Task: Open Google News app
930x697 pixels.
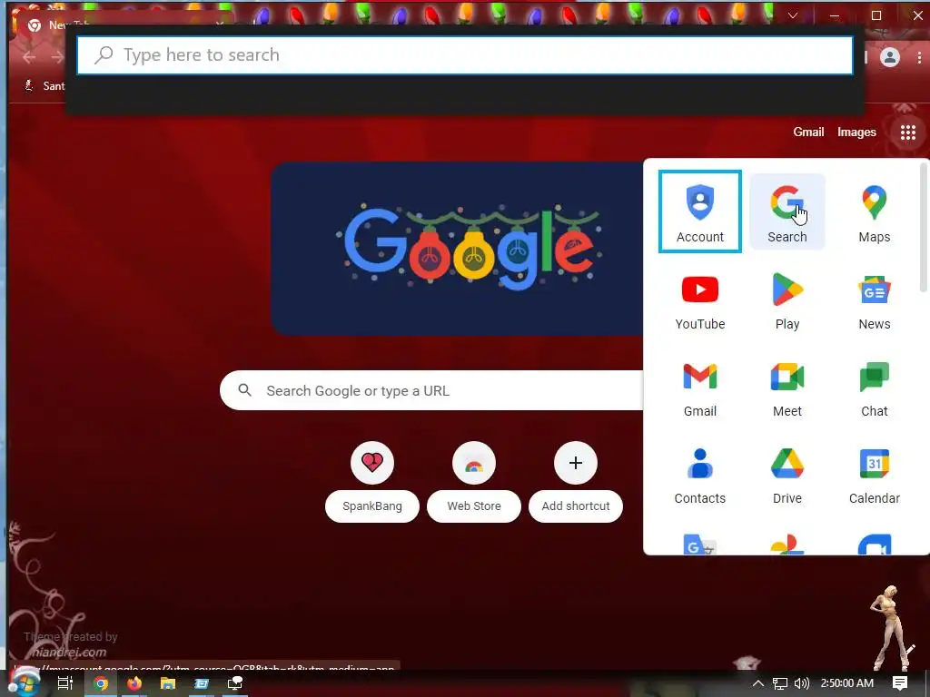Action: 875,301
